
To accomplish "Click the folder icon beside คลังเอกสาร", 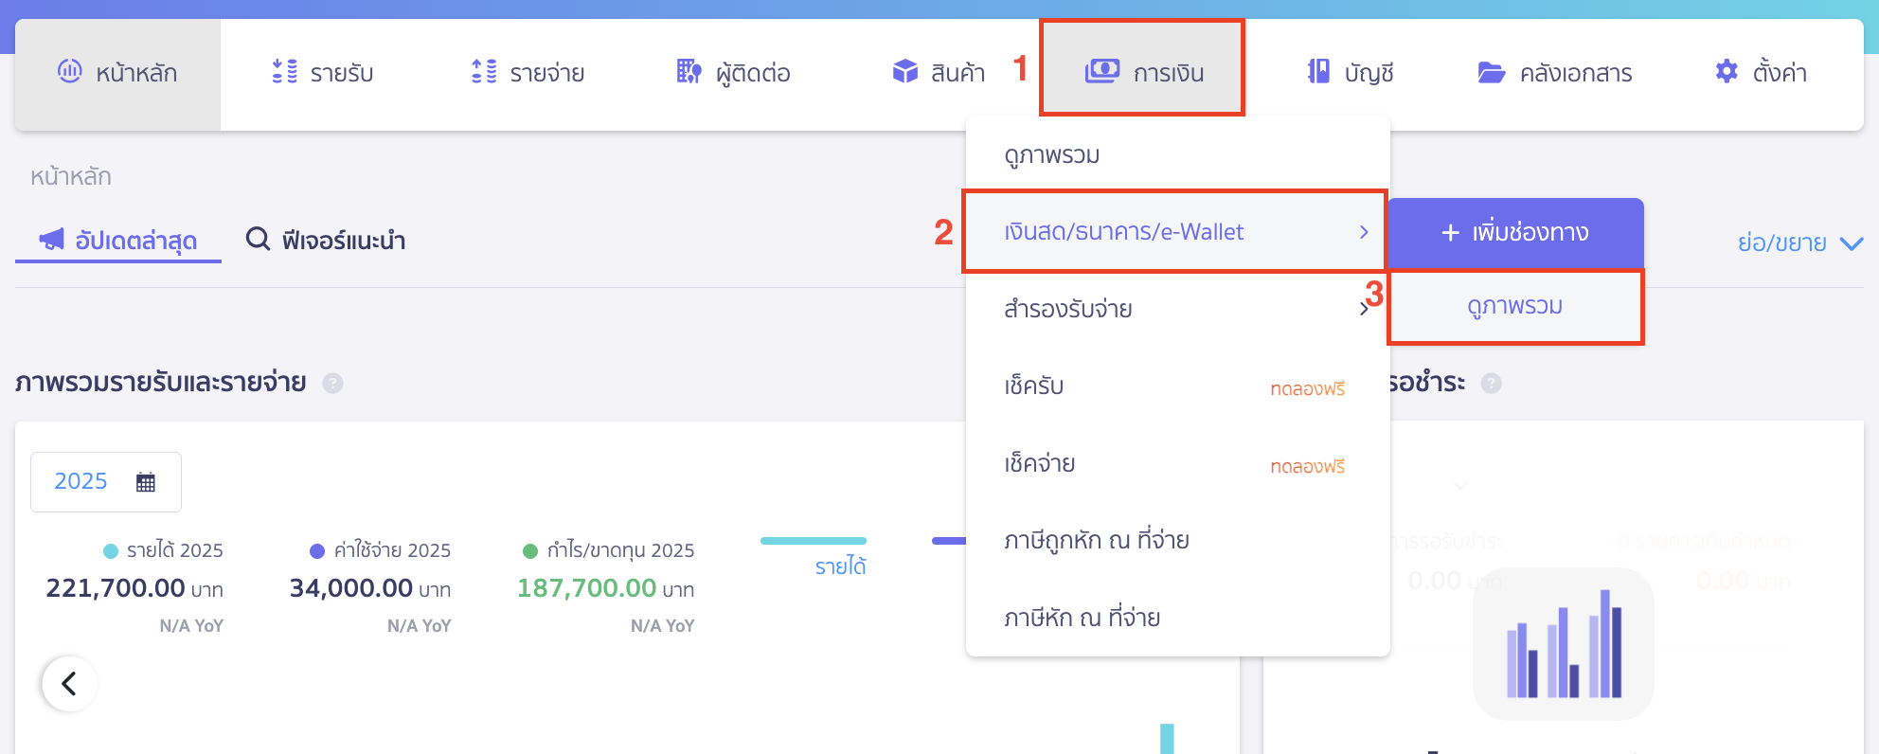I will pyautogui.click(x=1492, y=72).
